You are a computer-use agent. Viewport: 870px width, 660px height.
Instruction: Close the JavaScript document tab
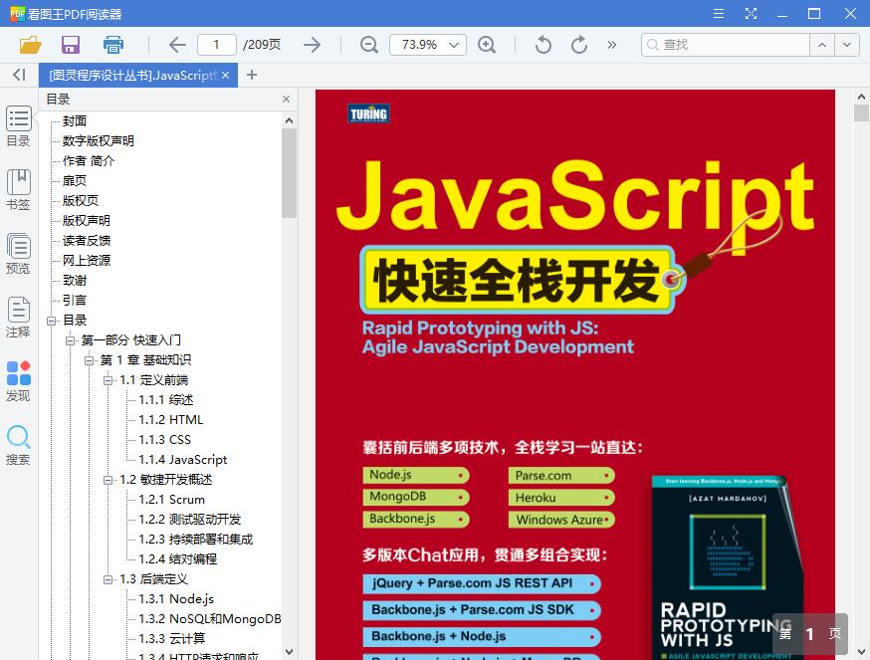tap(225, 75)
